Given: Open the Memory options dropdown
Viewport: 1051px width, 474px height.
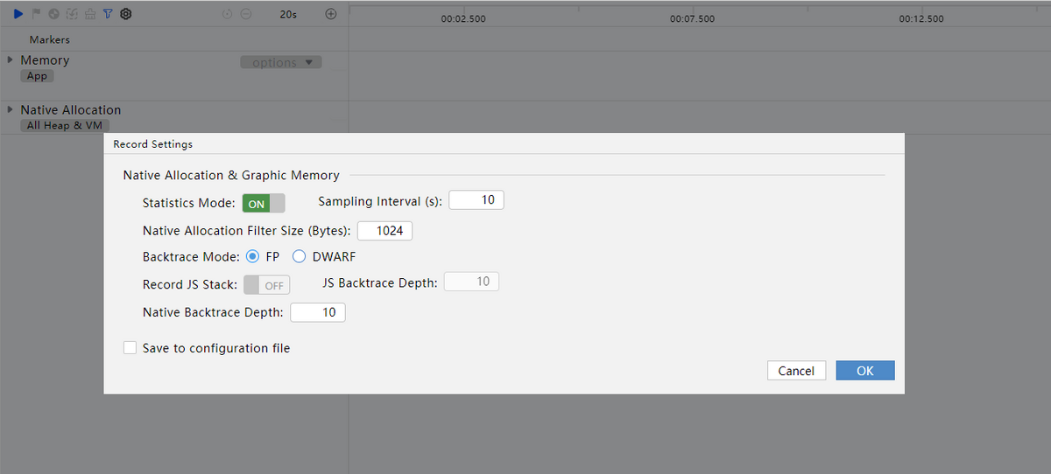Looking at the screenshot, I should (281, 63).
